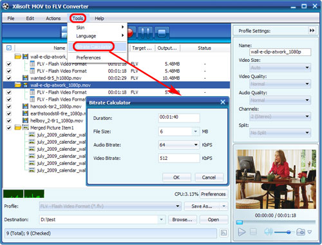Uncheck hancock-tsr2_1080p.mov checkbox
The height and width of the screenshot is (245, 322).
point(8,106)
